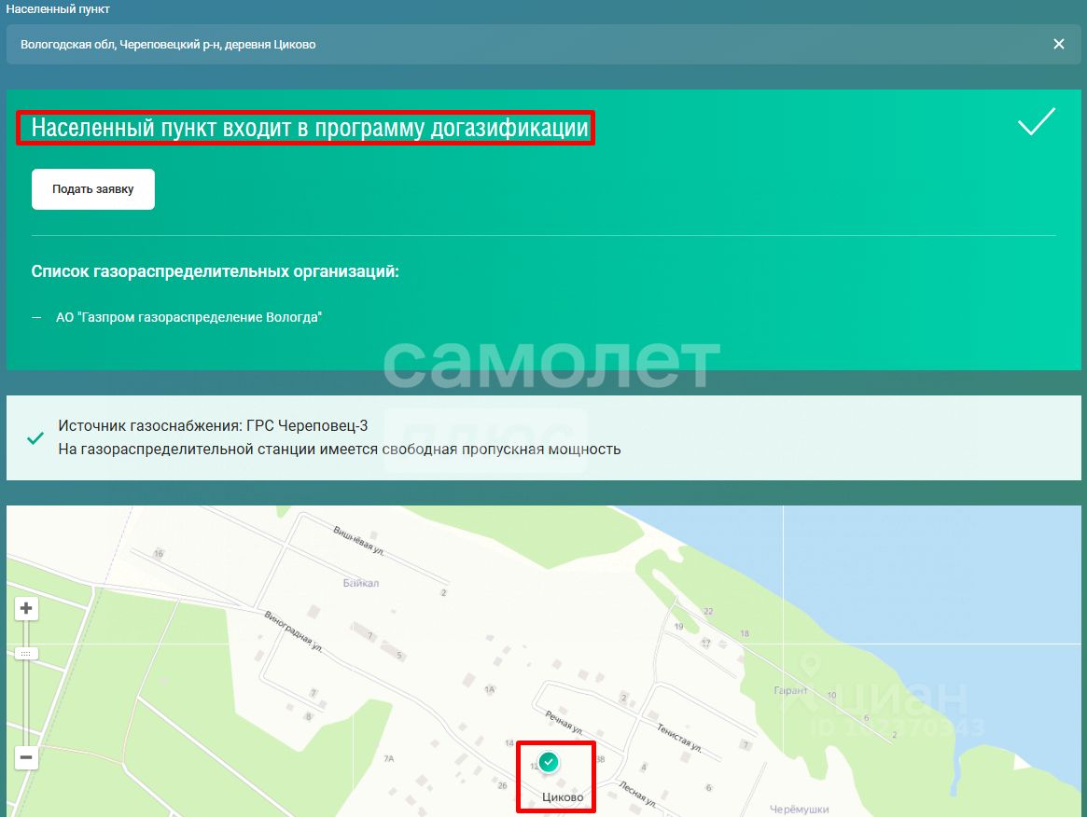Select АО "Газпром газораспределение Вологда" entry
Screen dimensions: 1087x817
point(188,317)
